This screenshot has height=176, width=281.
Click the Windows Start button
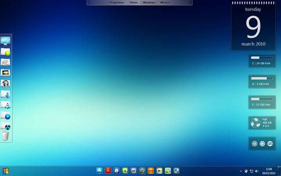(6, 171)
